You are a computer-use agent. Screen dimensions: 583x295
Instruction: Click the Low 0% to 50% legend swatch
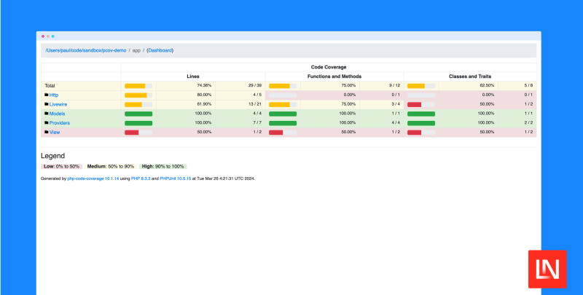click(x=61, y=167)
